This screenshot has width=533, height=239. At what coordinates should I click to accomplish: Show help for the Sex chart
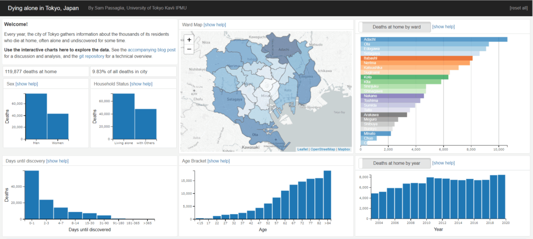(x=27, y=83)
